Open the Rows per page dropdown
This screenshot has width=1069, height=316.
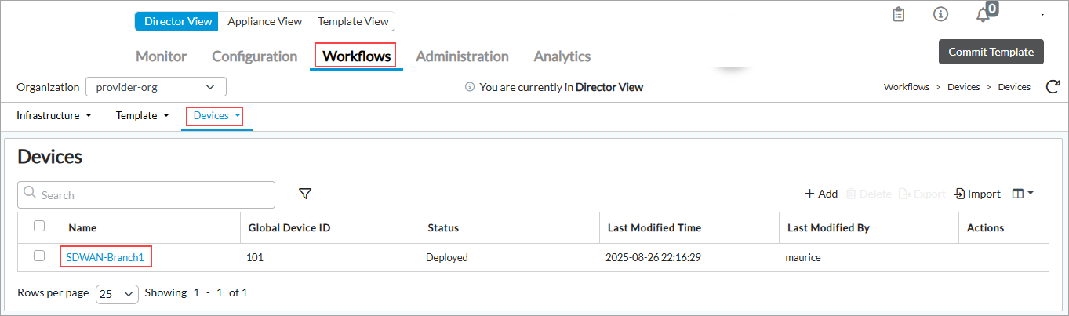(117, 293)
